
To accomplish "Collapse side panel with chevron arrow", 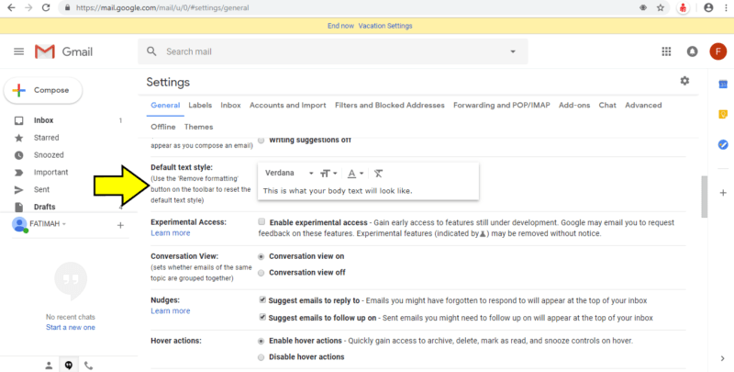I will [723, 358].
